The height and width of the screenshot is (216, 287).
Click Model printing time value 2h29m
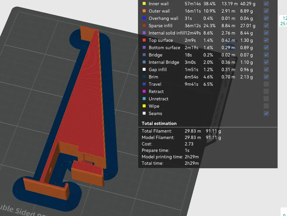192,157
